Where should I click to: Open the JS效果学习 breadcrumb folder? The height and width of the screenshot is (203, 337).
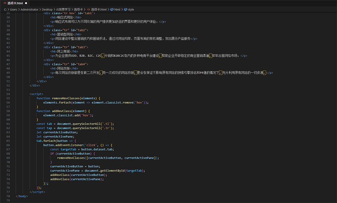tap(63, 9)
